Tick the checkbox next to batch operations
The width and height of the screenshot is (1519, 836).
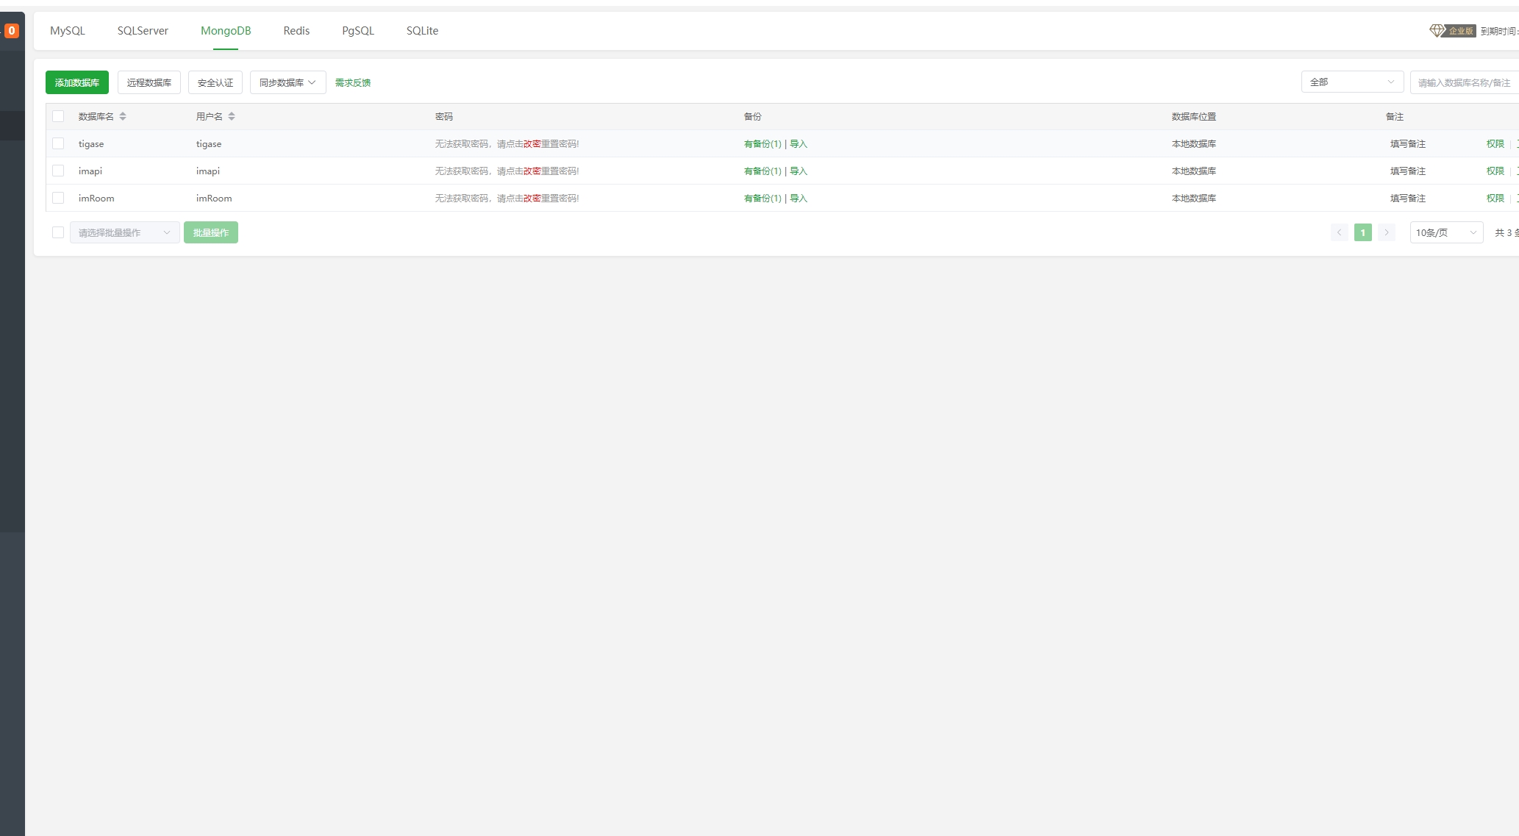(58, 232)
